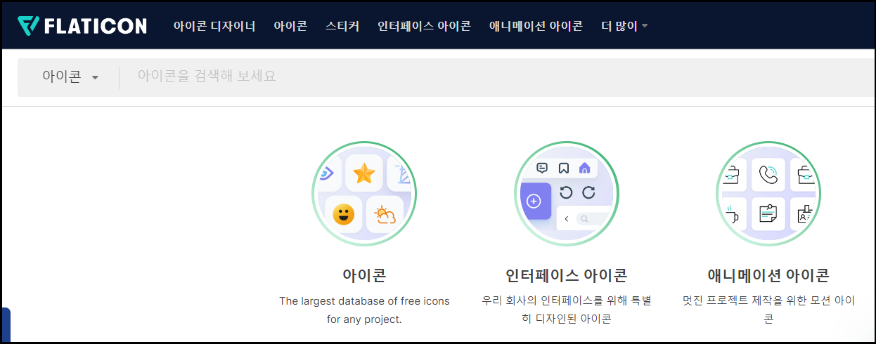Image resolution: width=876 pixels, height=344 pixels.
Task: Click the phone call icon
Action: click(768, 174)
